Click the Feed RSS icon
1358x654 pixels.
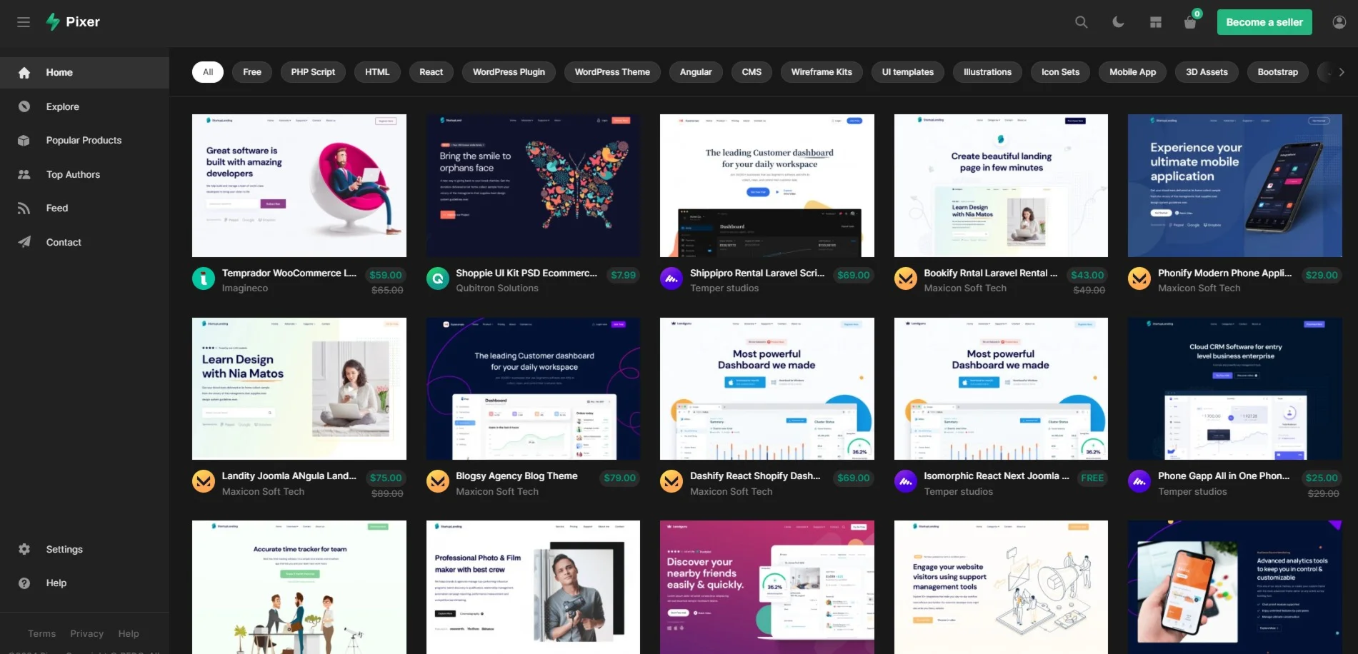coord(24,208)
